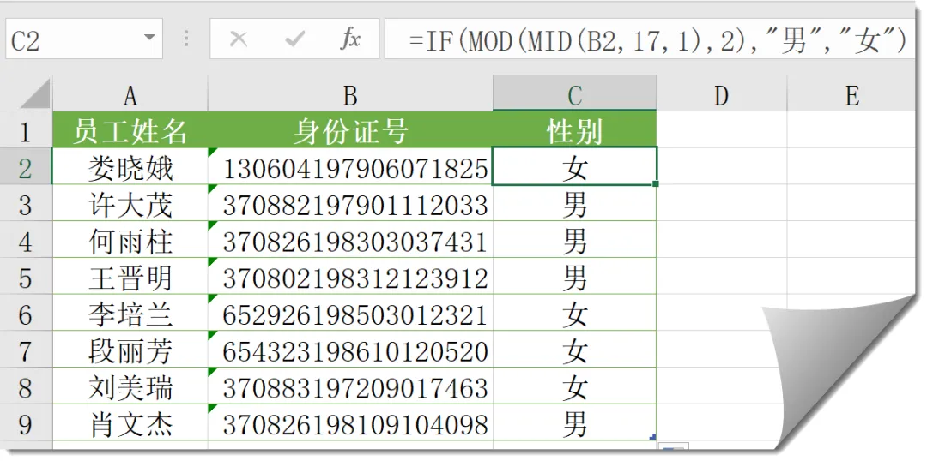The height and width of the screenshot is (461, 927).
Task: Select cell containing 王晋明
Action: pyautogui.click(x=130, y=276)
